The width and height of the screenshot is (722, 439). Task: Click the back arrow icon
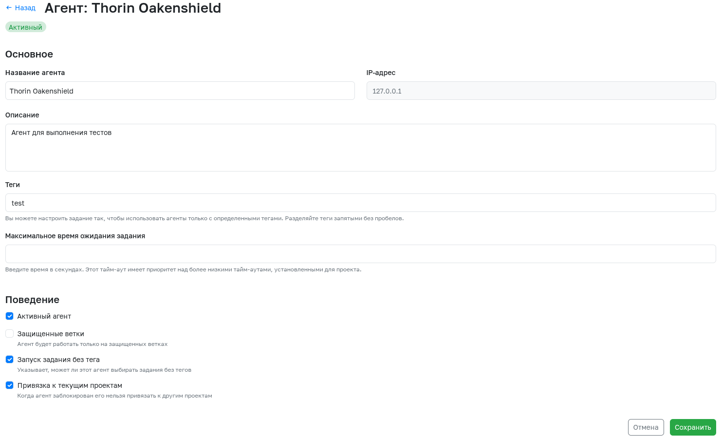pyautogui.click(x=9, y=8)
